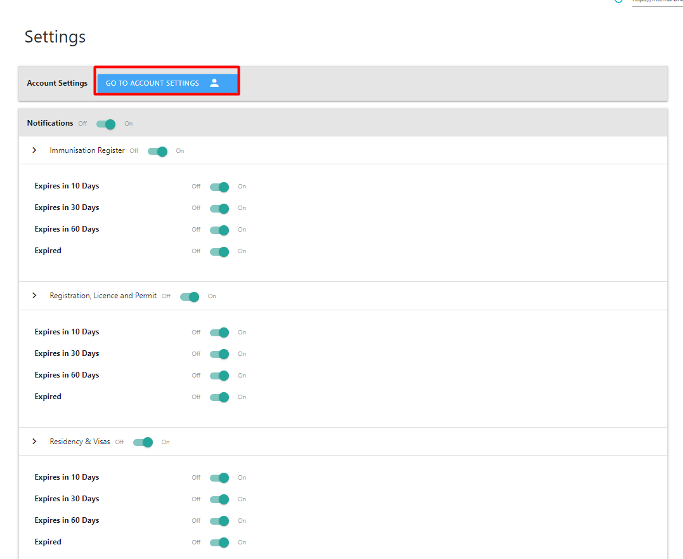
Task: Click the On label beside Notifications
Action: 129,124
